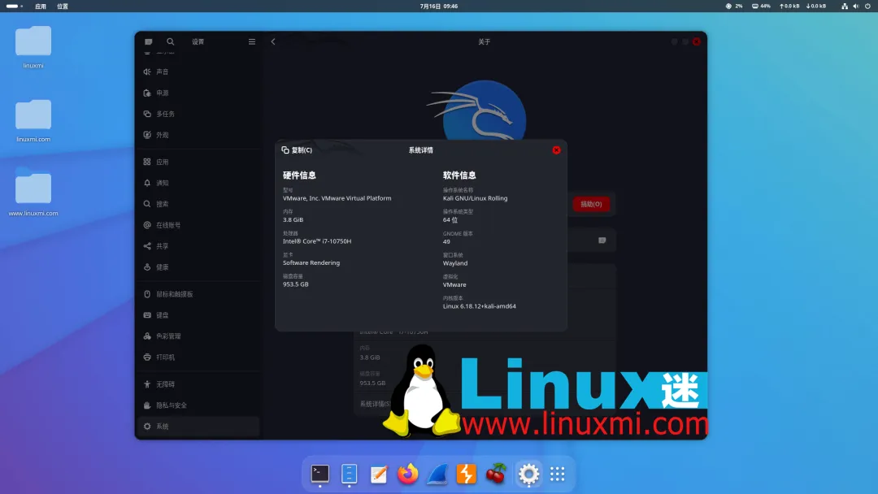The image size is (878, 494).
Task: Click the Linux 6.18.12+kali-amd64 kernel text
Action: tap(480, 306)
